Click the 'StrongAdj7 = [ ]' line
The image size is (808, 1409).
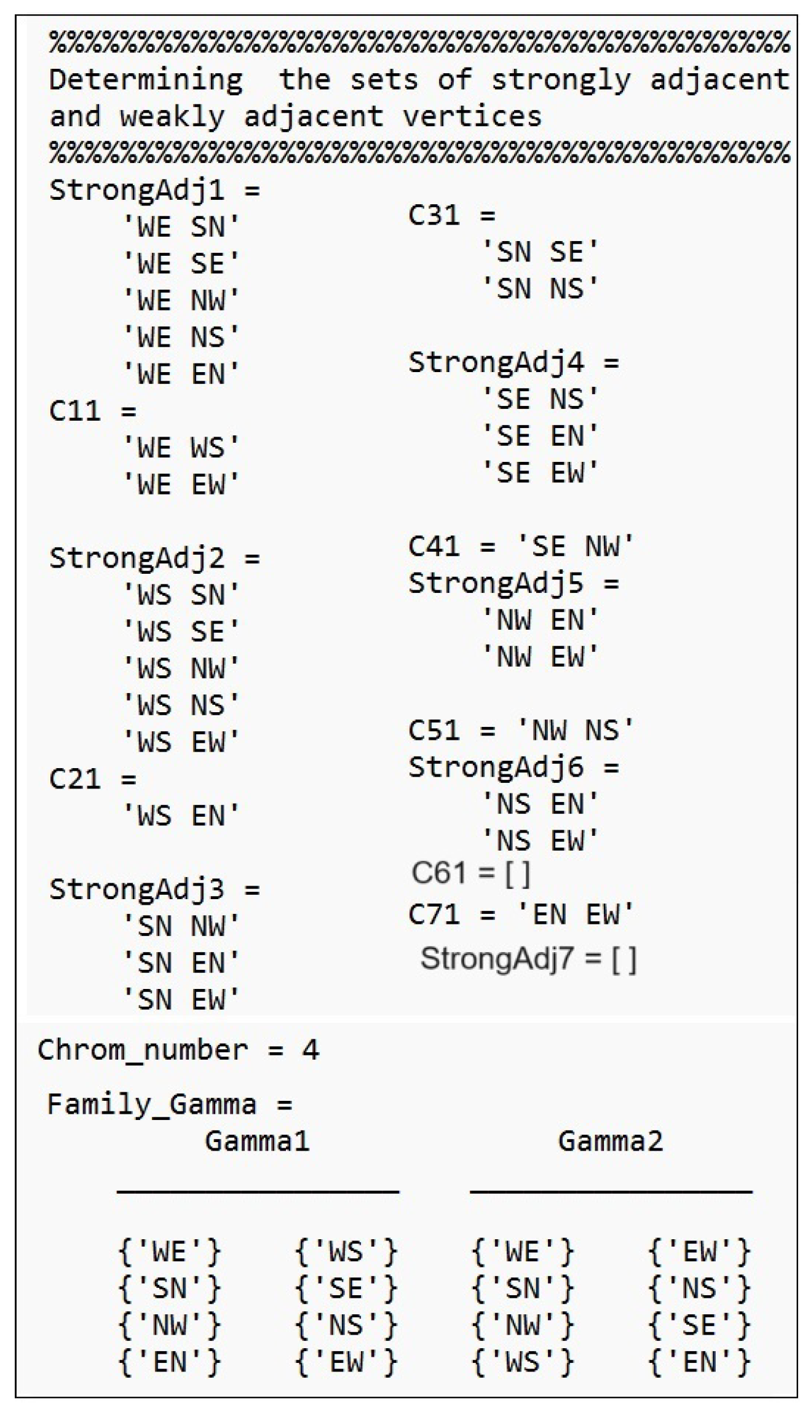(x=528, y=958)
